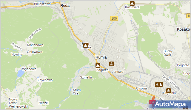Click the Reszki place name
Viewport: 191px width, 110px height.
tap(44, 103)
